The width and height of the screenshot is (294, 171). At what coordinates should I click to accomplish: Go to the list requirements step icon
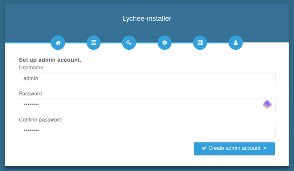pyautogui.click(x=93, y=43)
